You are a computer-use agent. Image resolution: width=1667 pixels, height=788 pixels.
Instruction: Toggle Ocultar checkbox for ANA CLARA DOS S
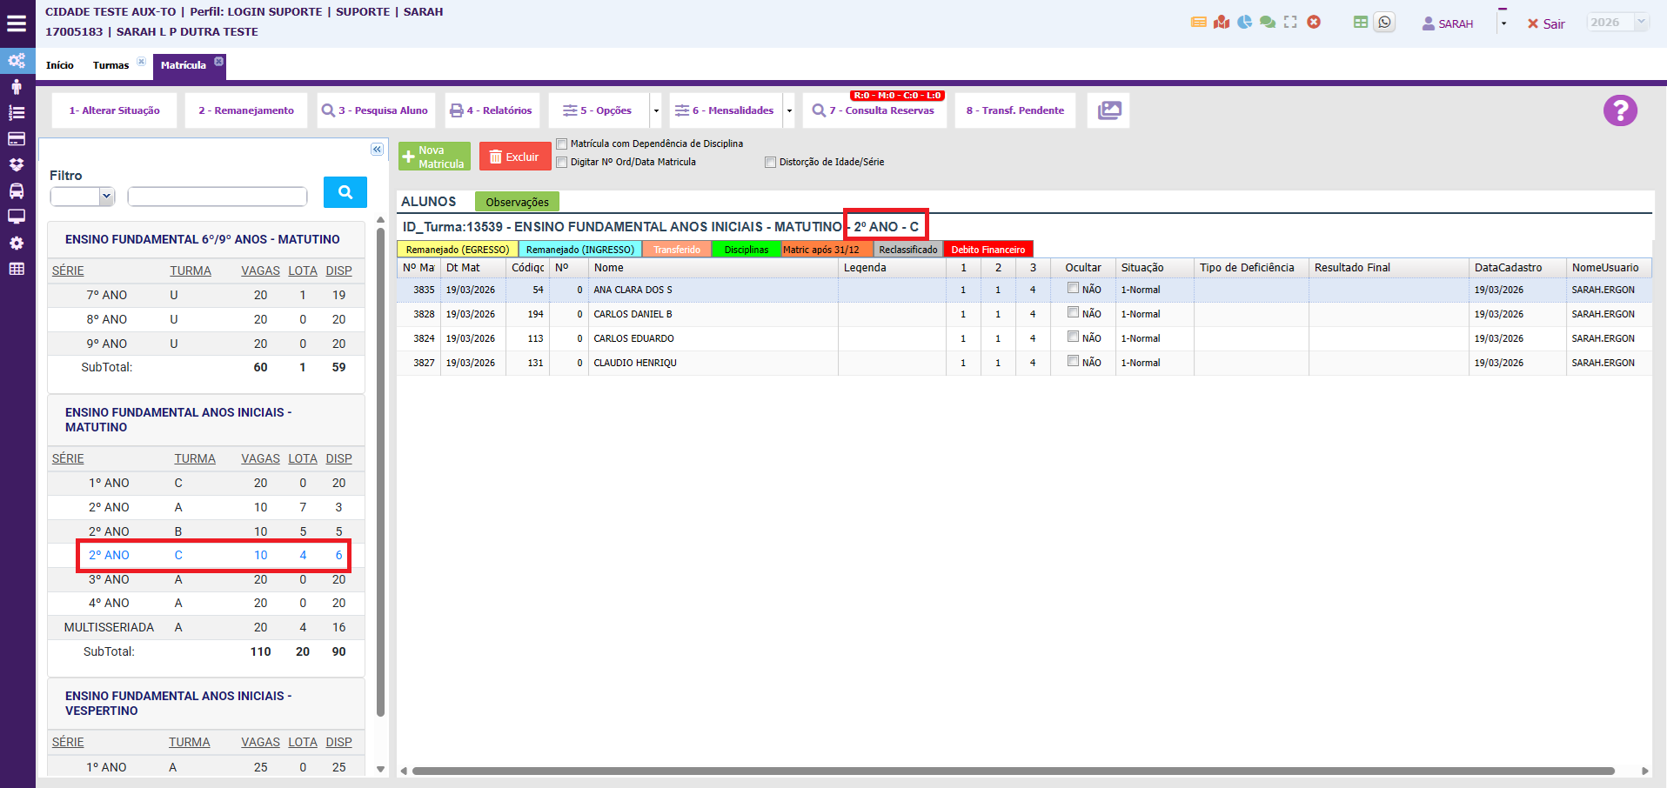(x=1073, y=289)
